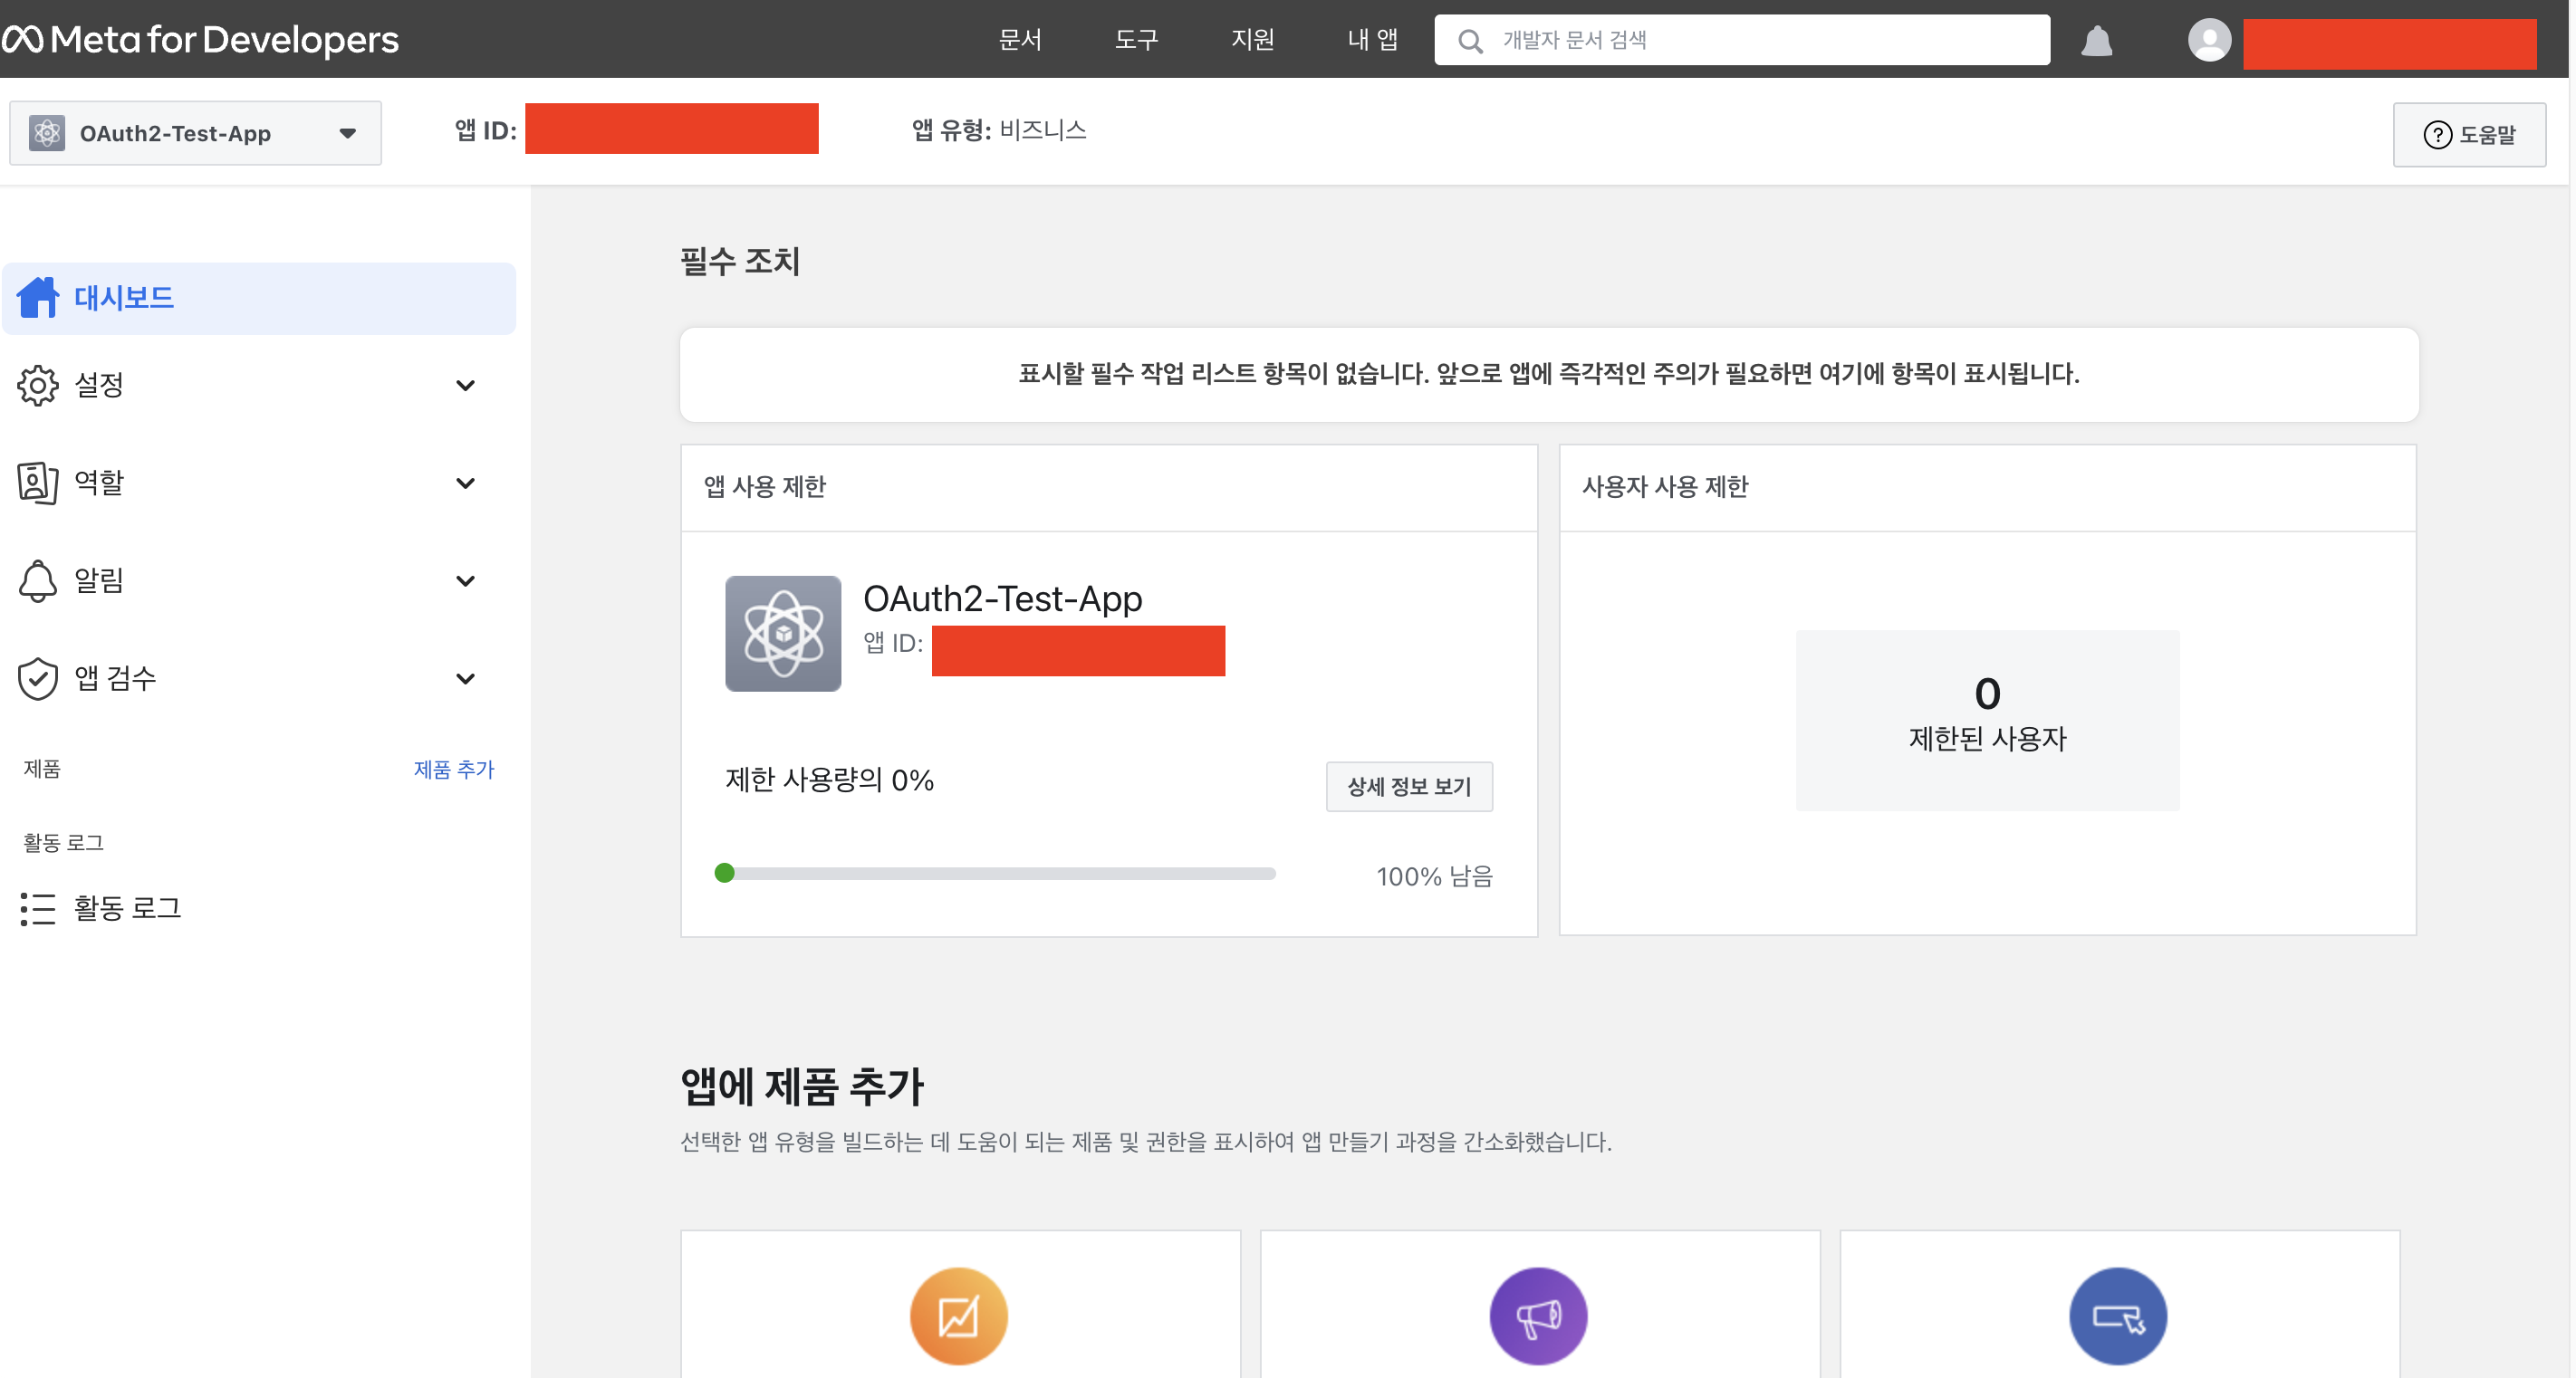The height and width of the screenshot is (1378, 2576).
Task: Expand the 설정 settings section
Action: tap(465, 385)
